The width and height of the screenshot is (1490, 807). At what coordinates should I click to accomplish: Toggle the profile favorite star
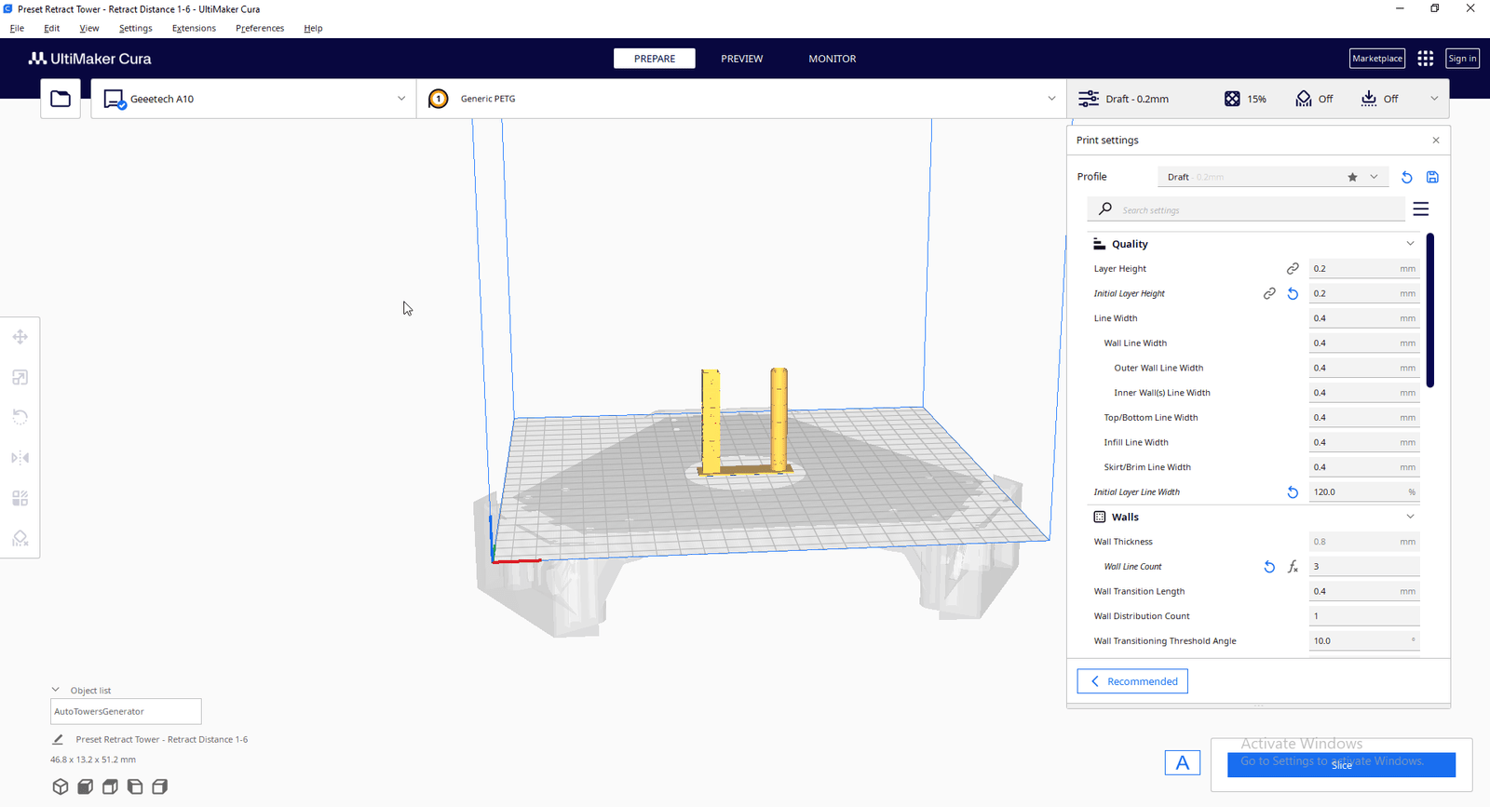1352,177
